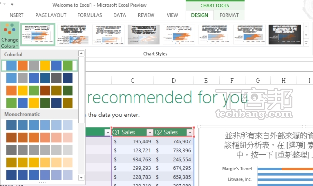Open the INSERT ribbon tab
This screenshot has height=186, width=313.
click(16, 15)
